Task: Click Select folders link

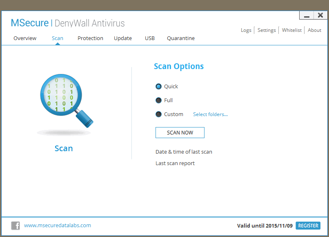Action: click(x=211, y=114)
